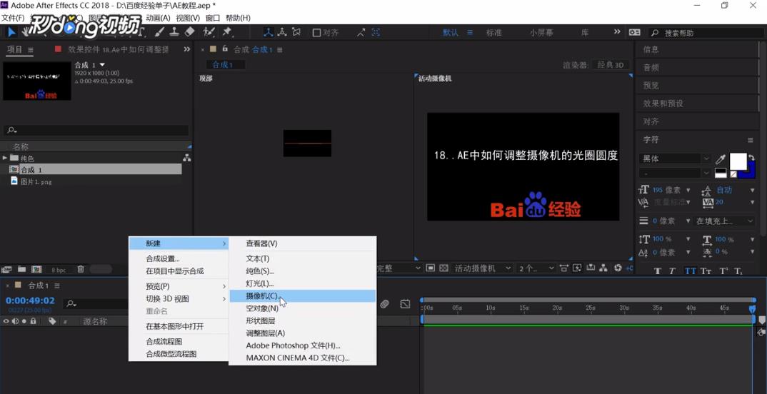Open font size 195 像素 dropdown arrow

pyautogui.click(x=688, y=190)
